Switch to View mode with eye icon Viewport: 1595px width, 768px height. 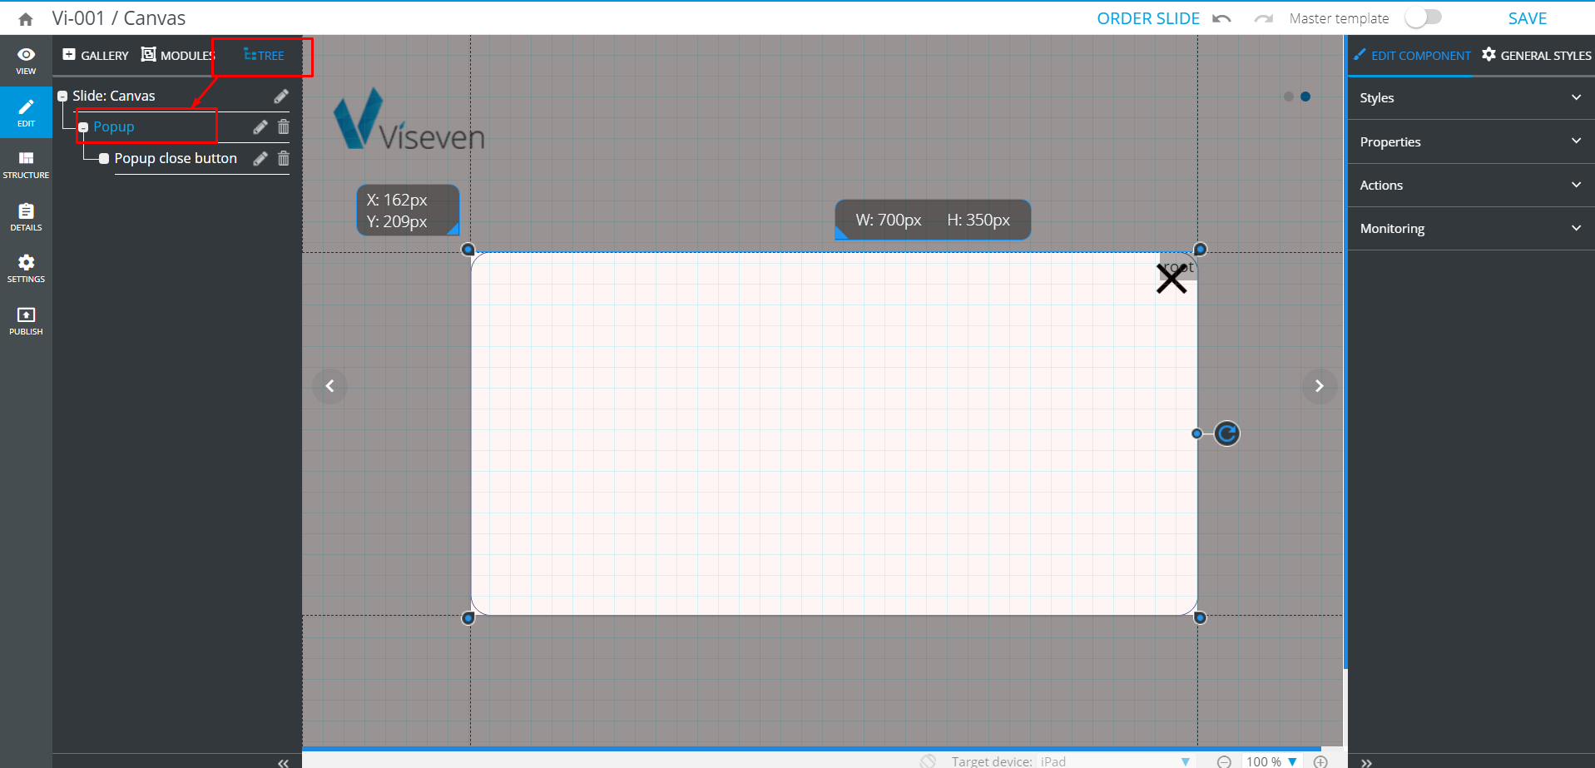[26, 60]
